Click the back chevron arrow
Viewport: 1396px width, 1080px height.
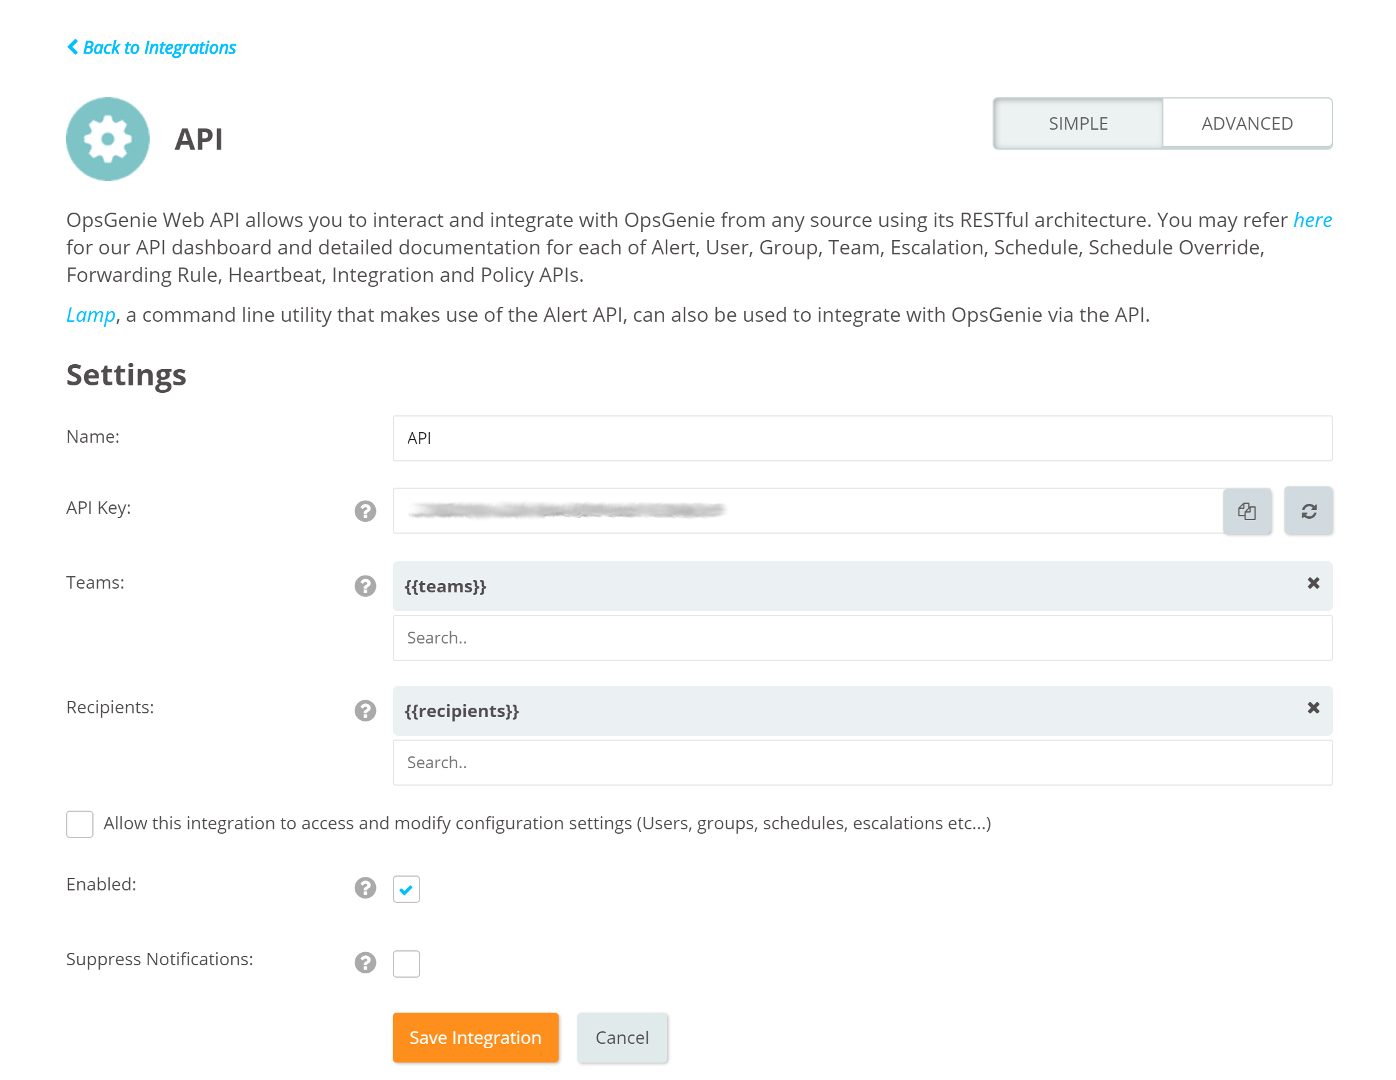tap(73, 47)
